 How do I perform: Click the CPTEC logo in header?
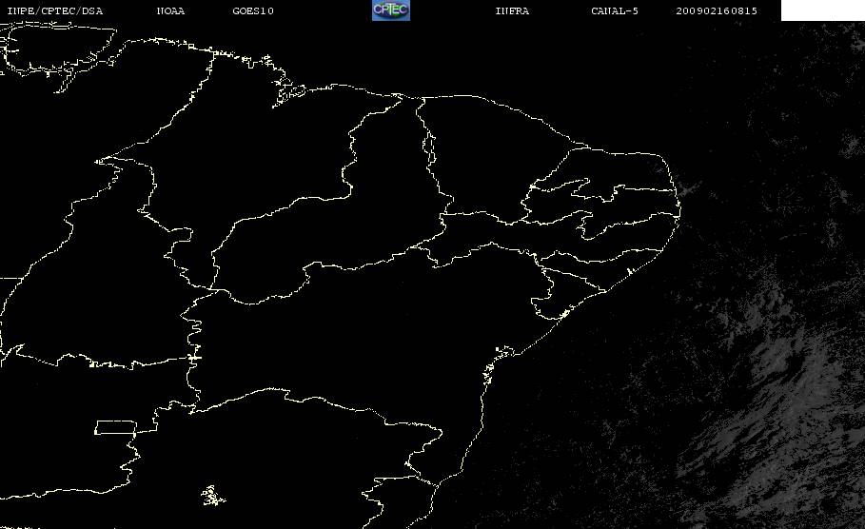(x=390, y=10)
